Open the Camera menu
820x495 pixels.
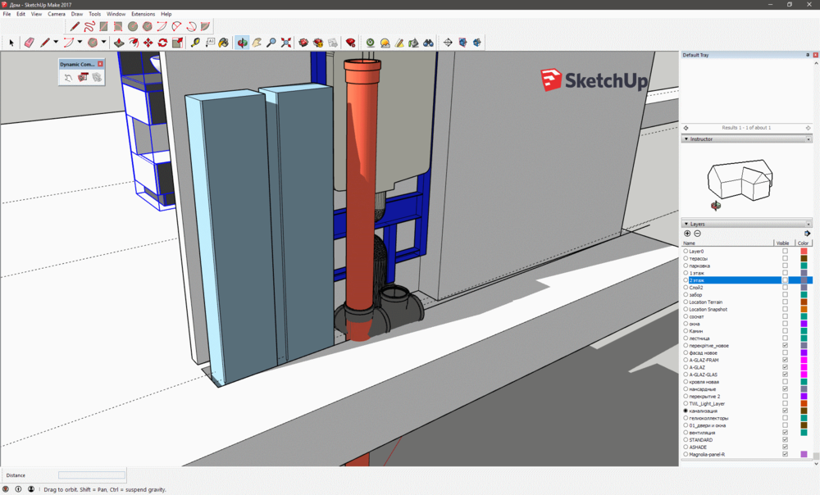[x=57, y=14]
